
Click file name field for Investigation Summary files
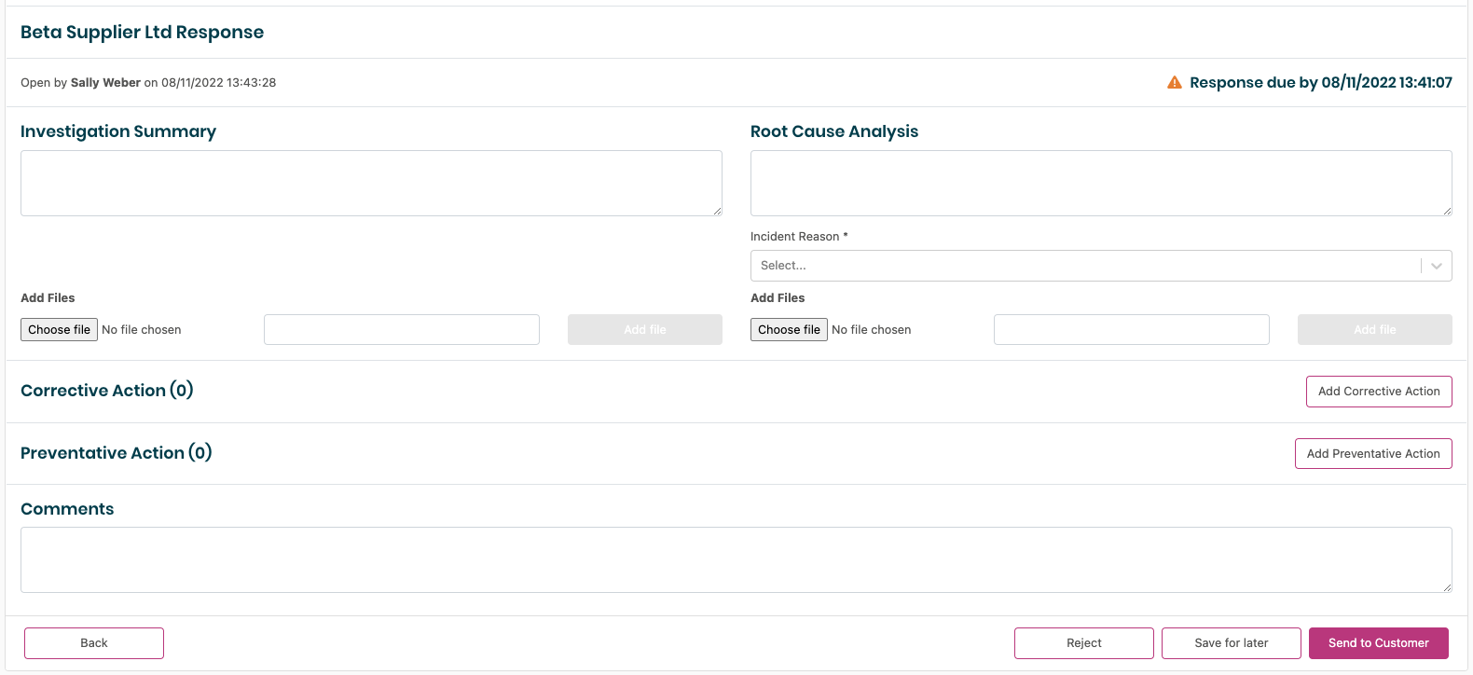pos(402,330)
